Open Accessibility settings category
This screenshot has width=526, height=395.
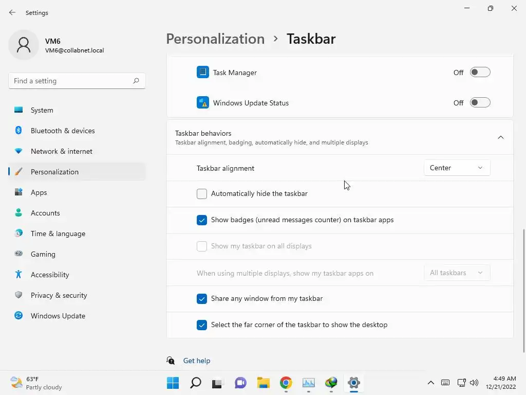77,275
